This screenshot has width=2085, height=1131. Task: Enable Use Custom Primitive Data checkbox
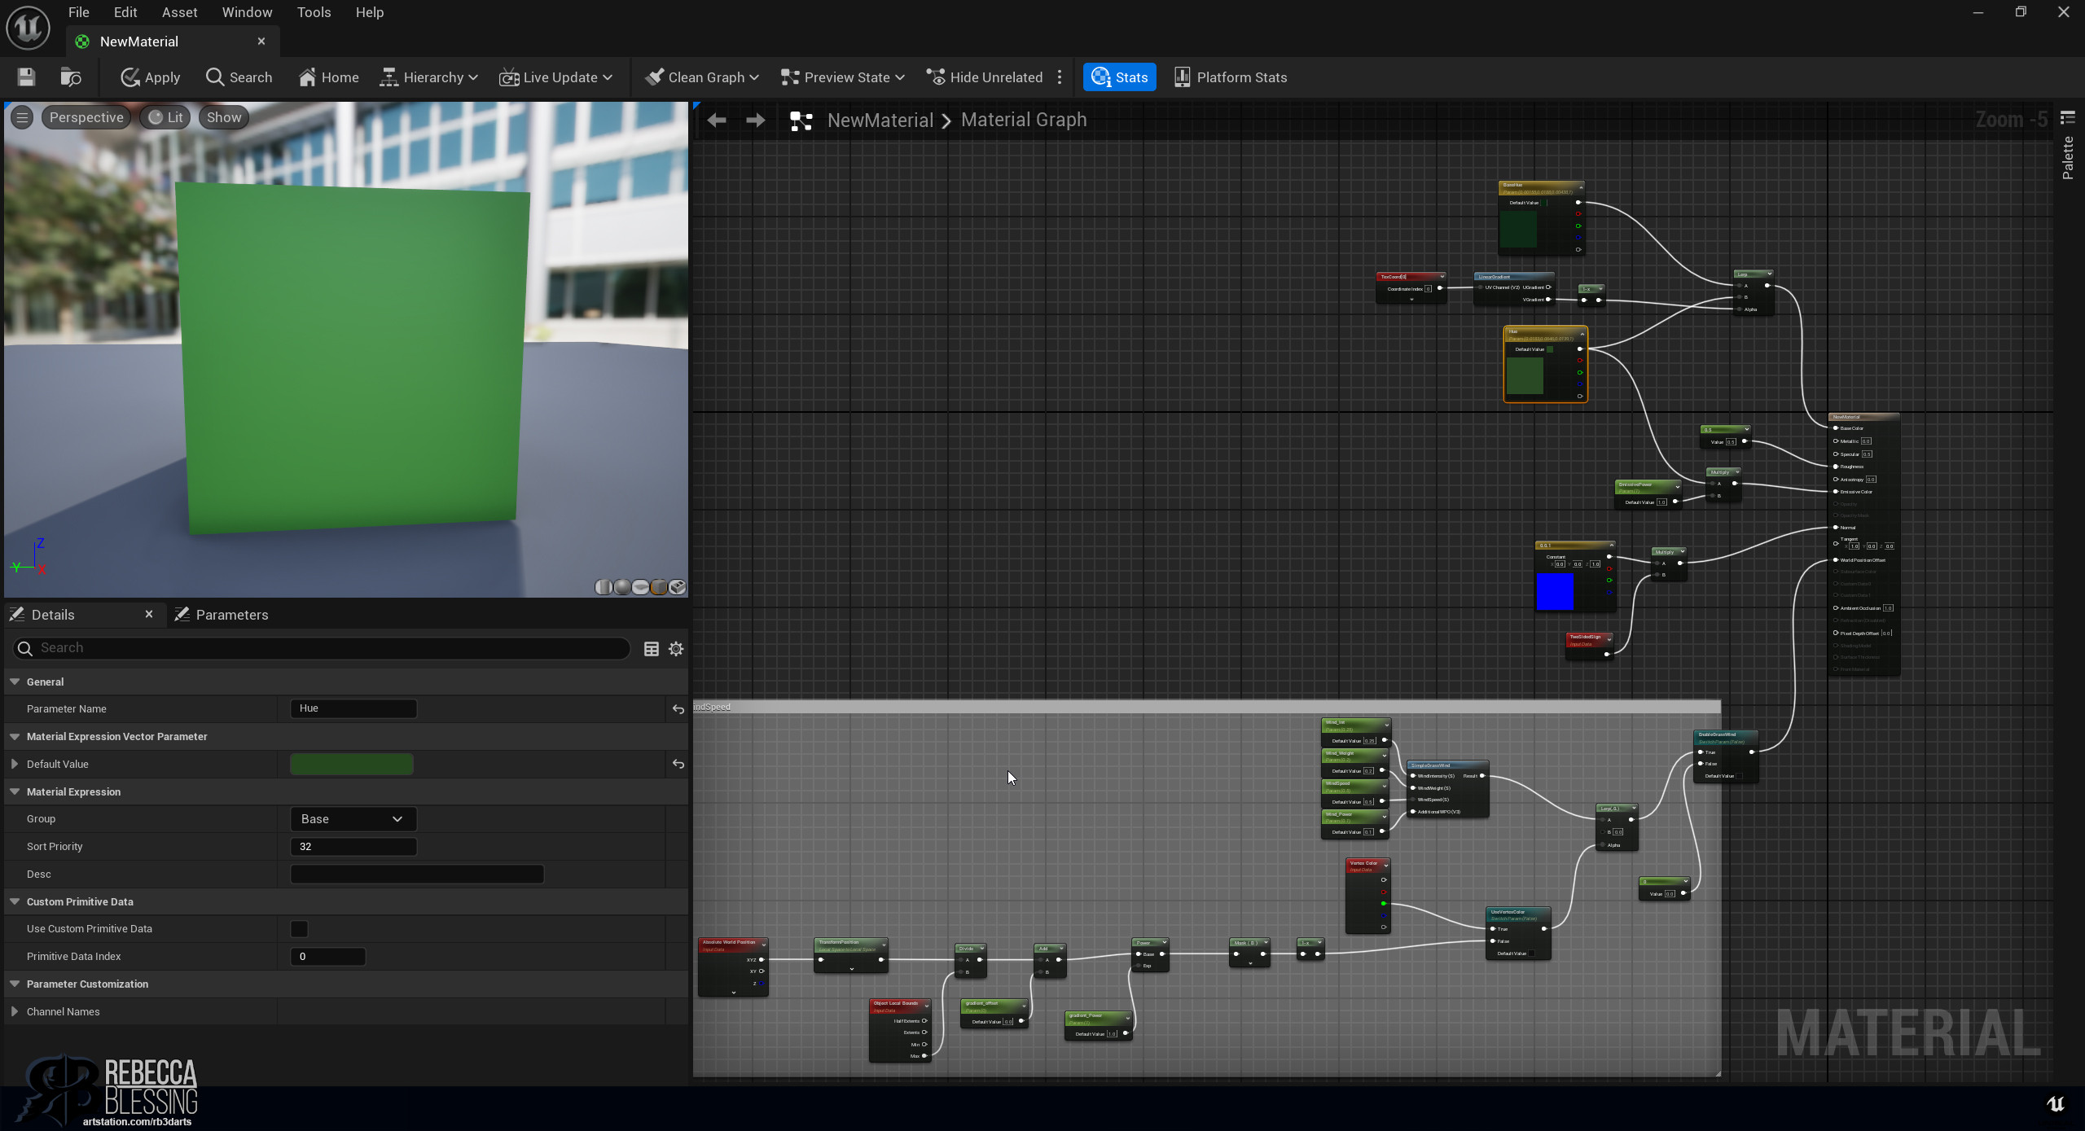[x=300, y=929]
